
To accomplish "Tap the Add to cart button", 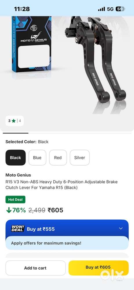I will 35,268.
